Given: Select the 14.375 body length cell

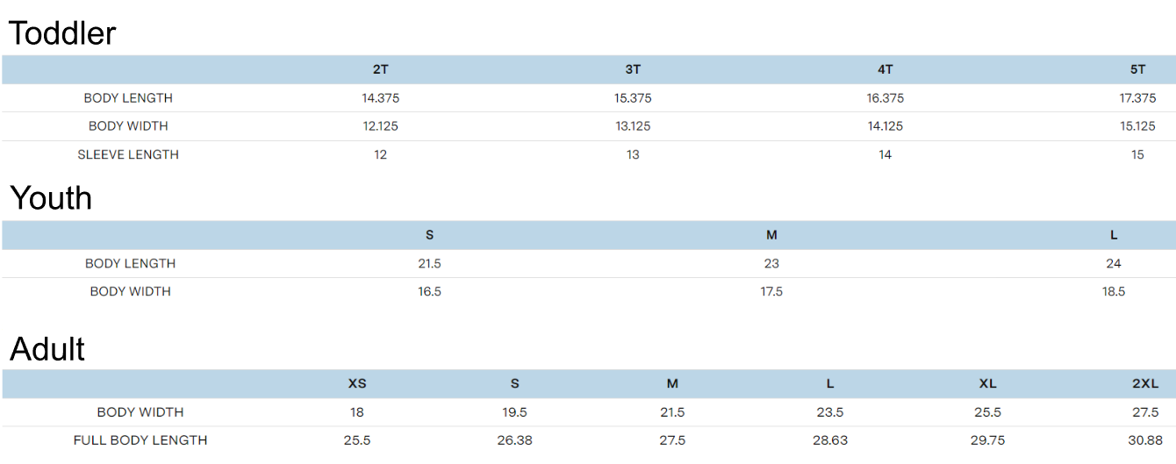Looking at the screenshot, I should pos(381,98).
